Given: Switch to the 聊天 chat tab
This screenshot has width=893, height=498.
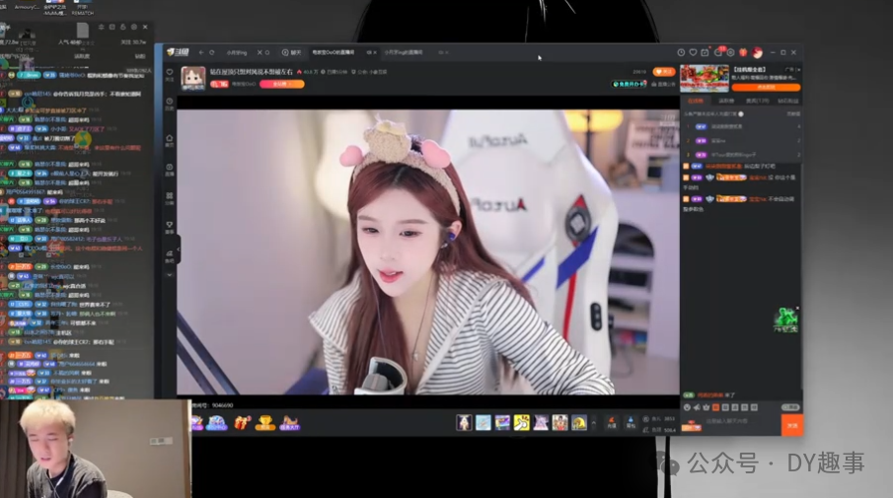Looking at the screenshot, I should pyautogui.click(x=292, y=52).
